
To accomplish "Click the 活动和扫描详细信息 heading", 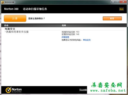I will [x=35, y=9].
